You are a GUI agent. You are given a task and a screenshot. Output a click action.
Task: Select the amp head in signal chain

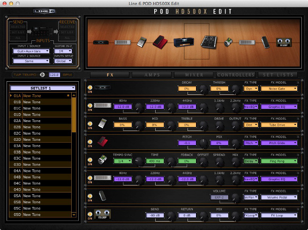(184, 42)
